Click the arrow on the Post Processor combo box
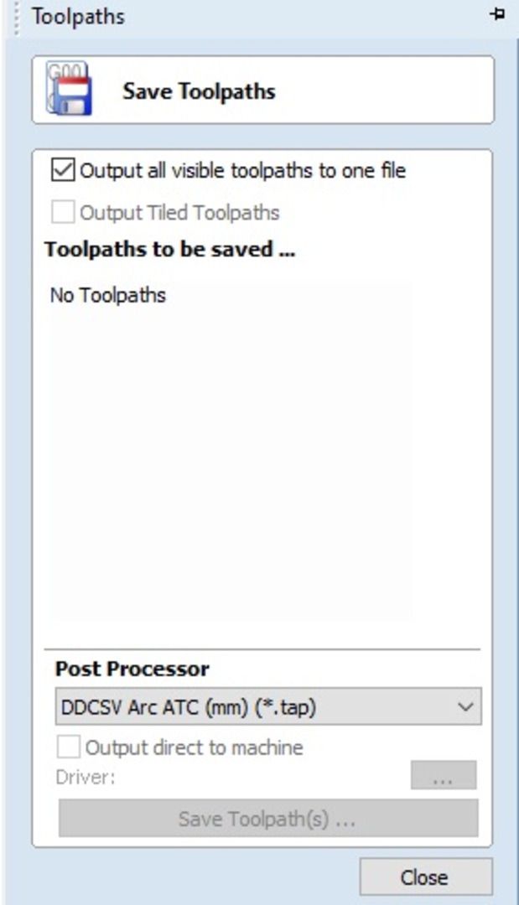Image resolution: width=519 pixels, height=905 pixels. pos(466,706)
